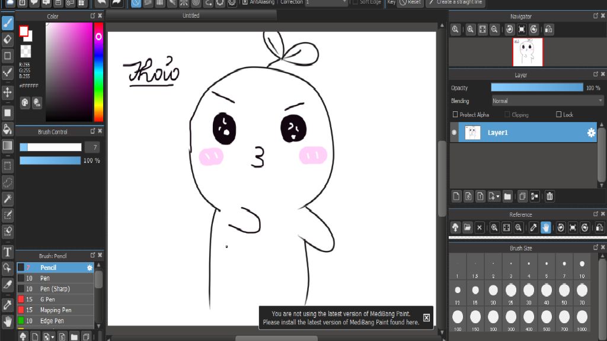Activate the eyedropper in the Reference panel
This screenshot has width=607, height=341.
click(533, 227)
